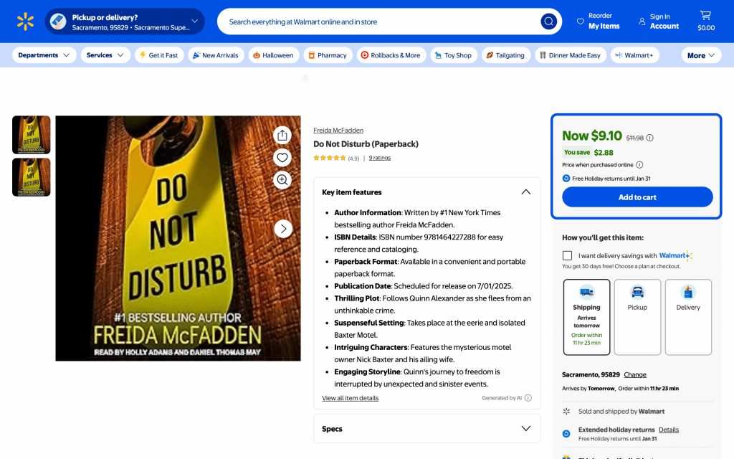Go to next product image arrow

(x=283, y=229)
